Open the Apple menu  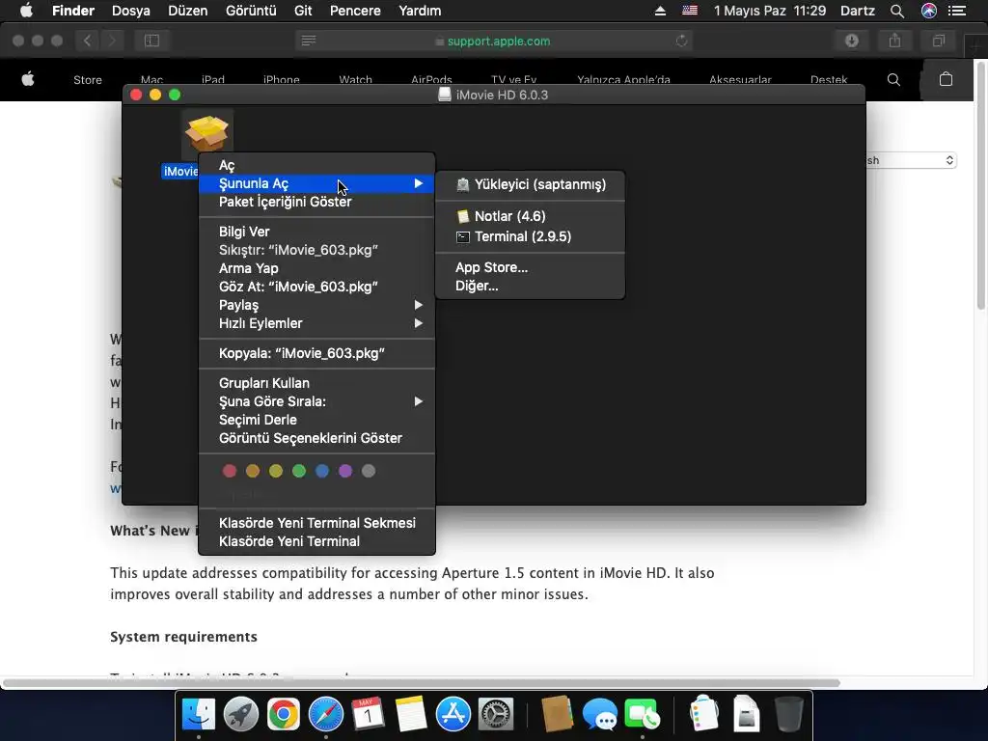tap(26, 11)
